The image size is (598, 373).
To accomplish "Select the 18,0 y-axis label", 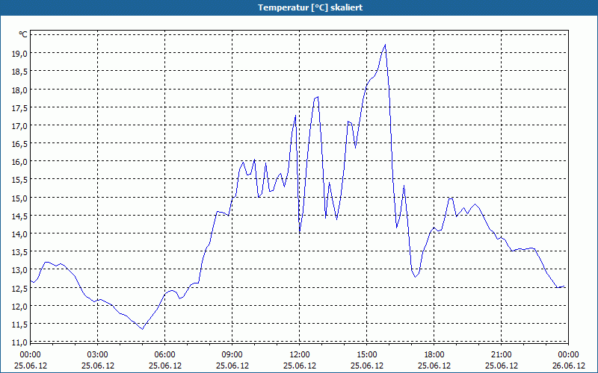I will tap(20, 90).
